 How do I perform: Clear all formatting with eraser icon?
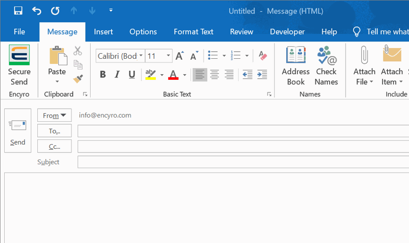pos(263,56)
